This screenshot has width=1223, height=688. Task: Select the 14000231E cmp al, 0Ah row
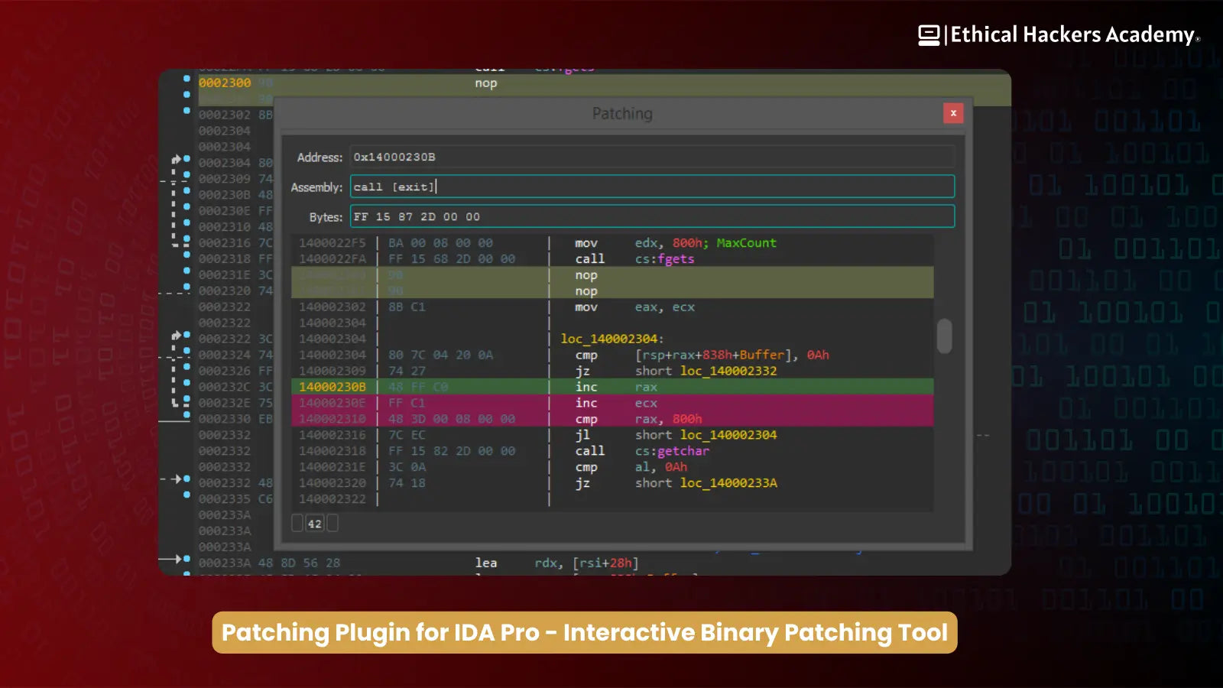(611, 467)
